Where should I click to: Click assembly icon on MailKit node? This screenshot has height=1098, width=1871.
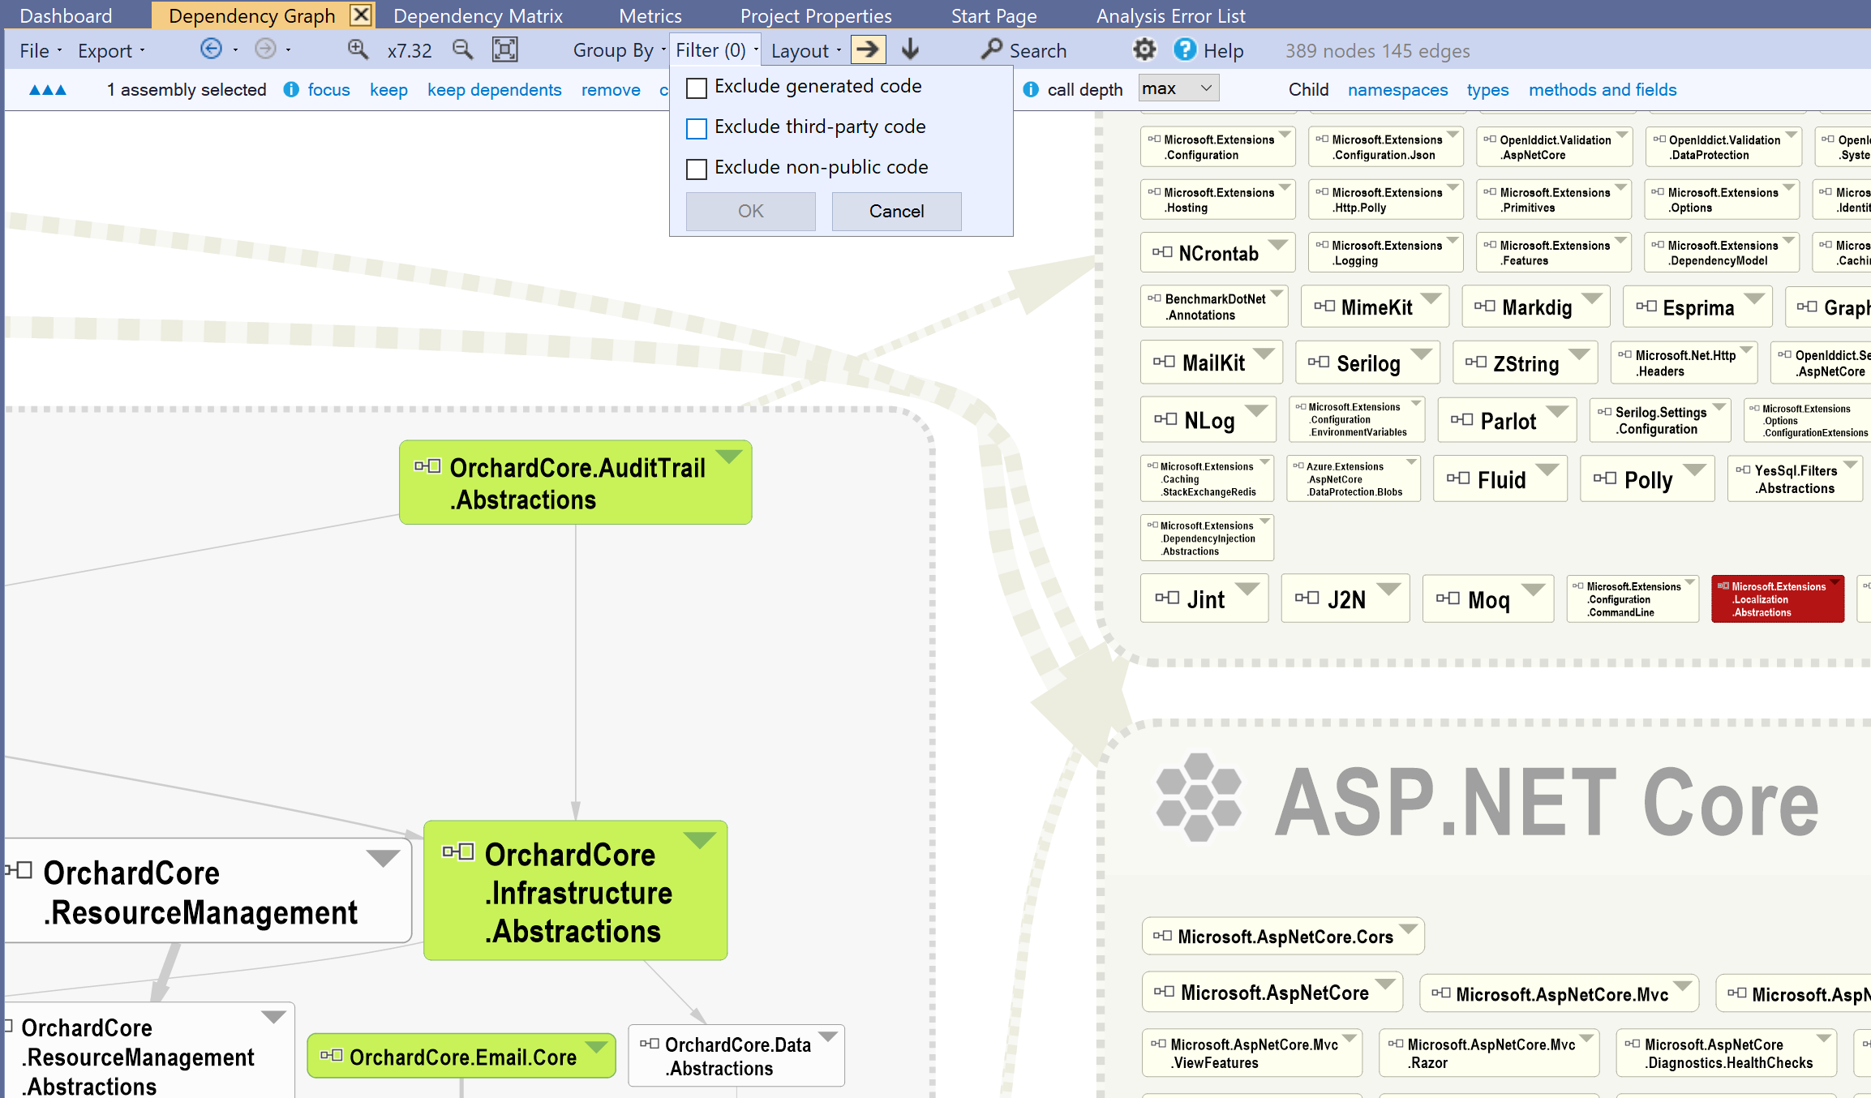[1164, 362]
